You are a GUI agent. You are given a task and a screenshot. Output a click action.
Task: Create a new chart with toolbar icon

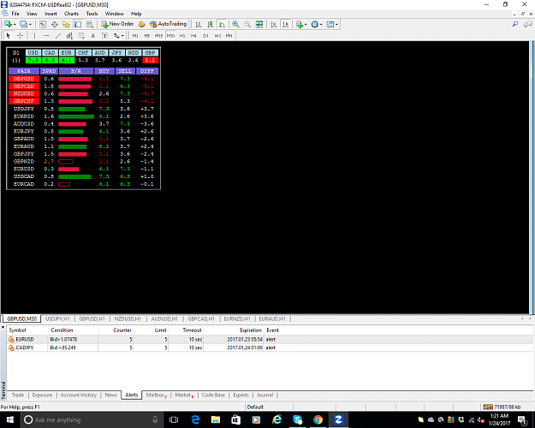[x=9, y=24]
